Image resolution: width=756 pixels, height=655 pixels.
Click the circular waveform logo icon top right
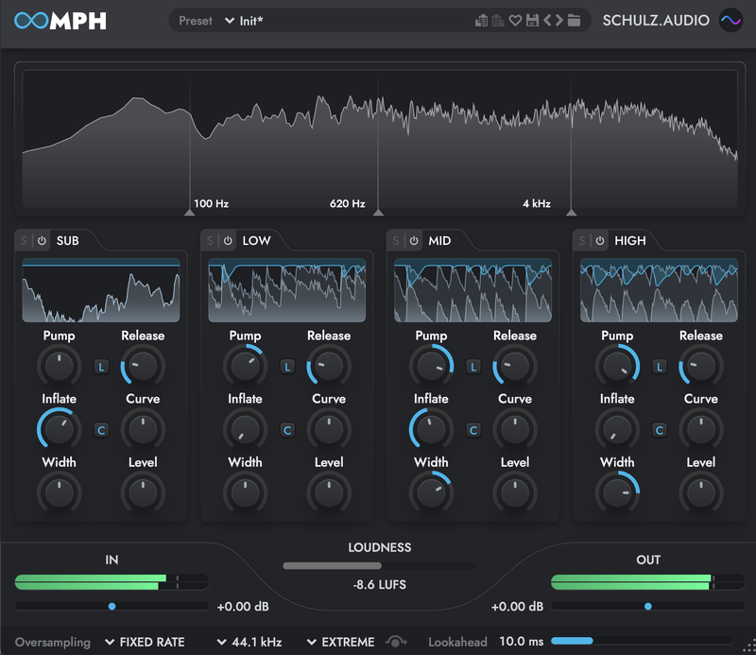coord(730,20)
